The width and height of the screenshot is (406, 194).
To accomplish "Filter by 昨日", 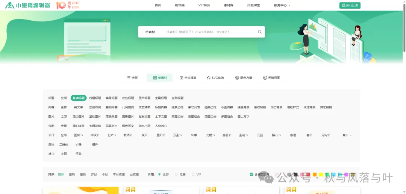I will coord(94,174).
